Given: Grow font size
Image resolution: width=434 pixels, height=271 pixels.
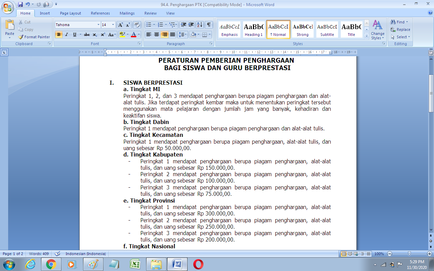Looking at the screenshot, I should (x=120, y=25).
